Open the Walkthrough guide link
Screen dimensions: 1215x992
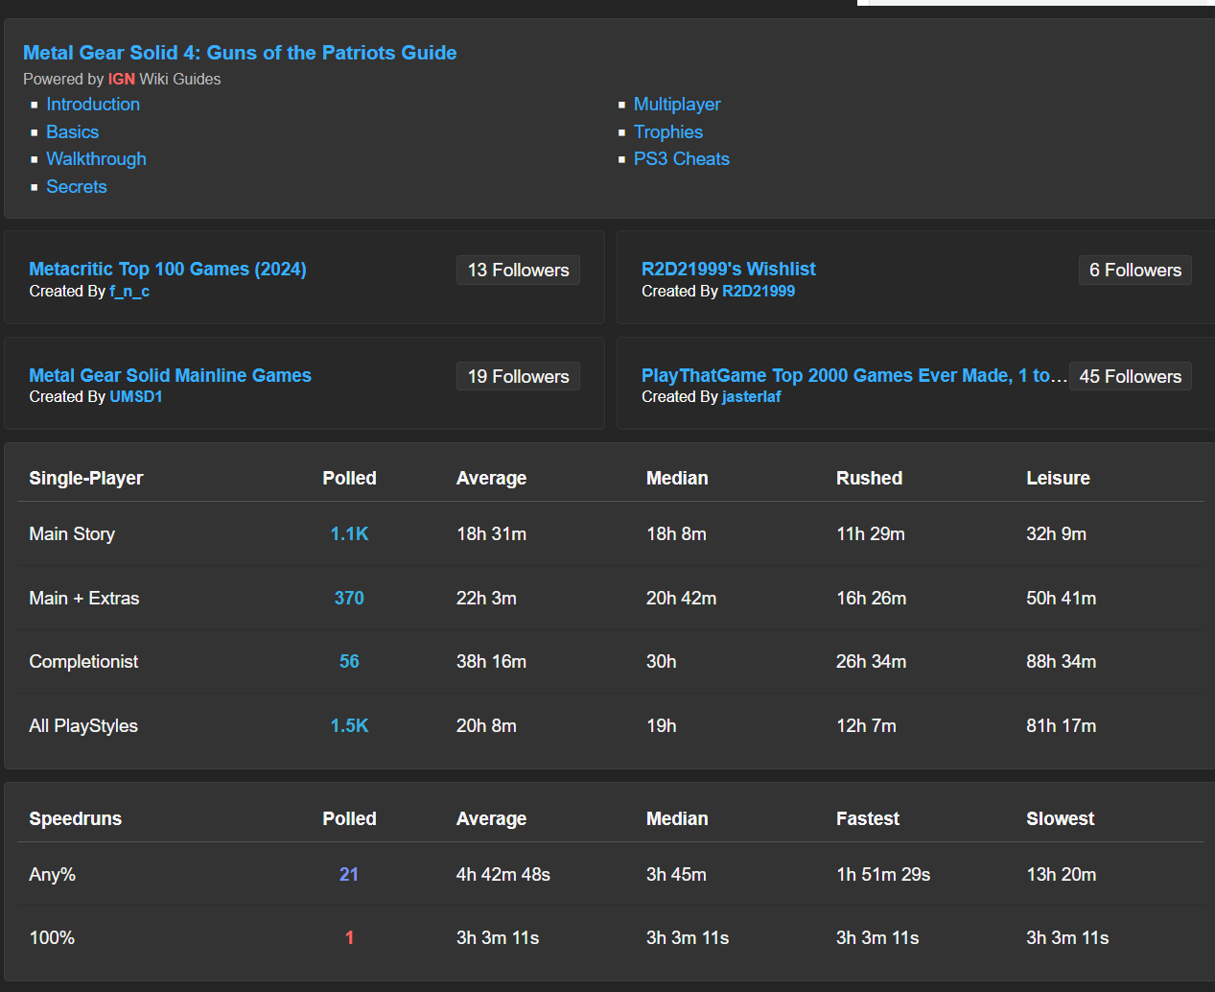click(x=97, y=159)
